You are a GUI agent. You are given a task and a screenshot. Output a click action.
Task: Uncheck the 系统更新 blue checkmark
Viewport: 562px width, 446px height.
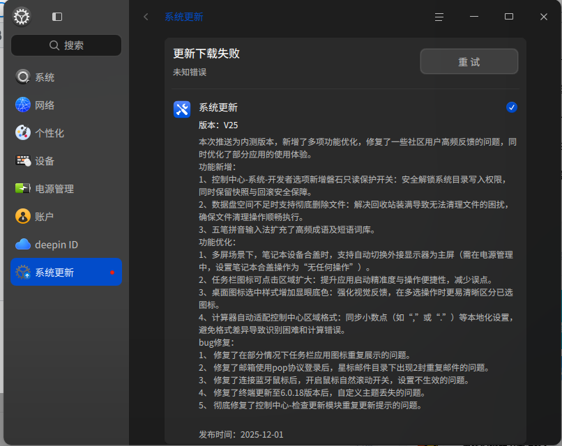(x=512, y=107)
